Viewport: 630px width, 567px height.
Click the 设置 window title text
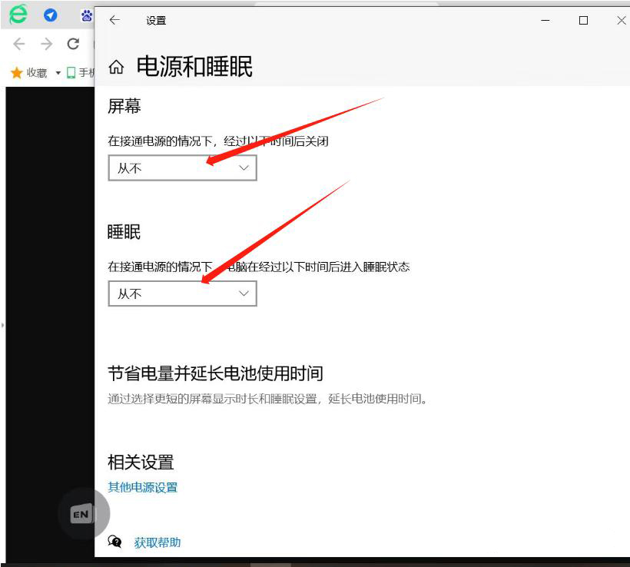pyautogui.click(x=156, y=21)
